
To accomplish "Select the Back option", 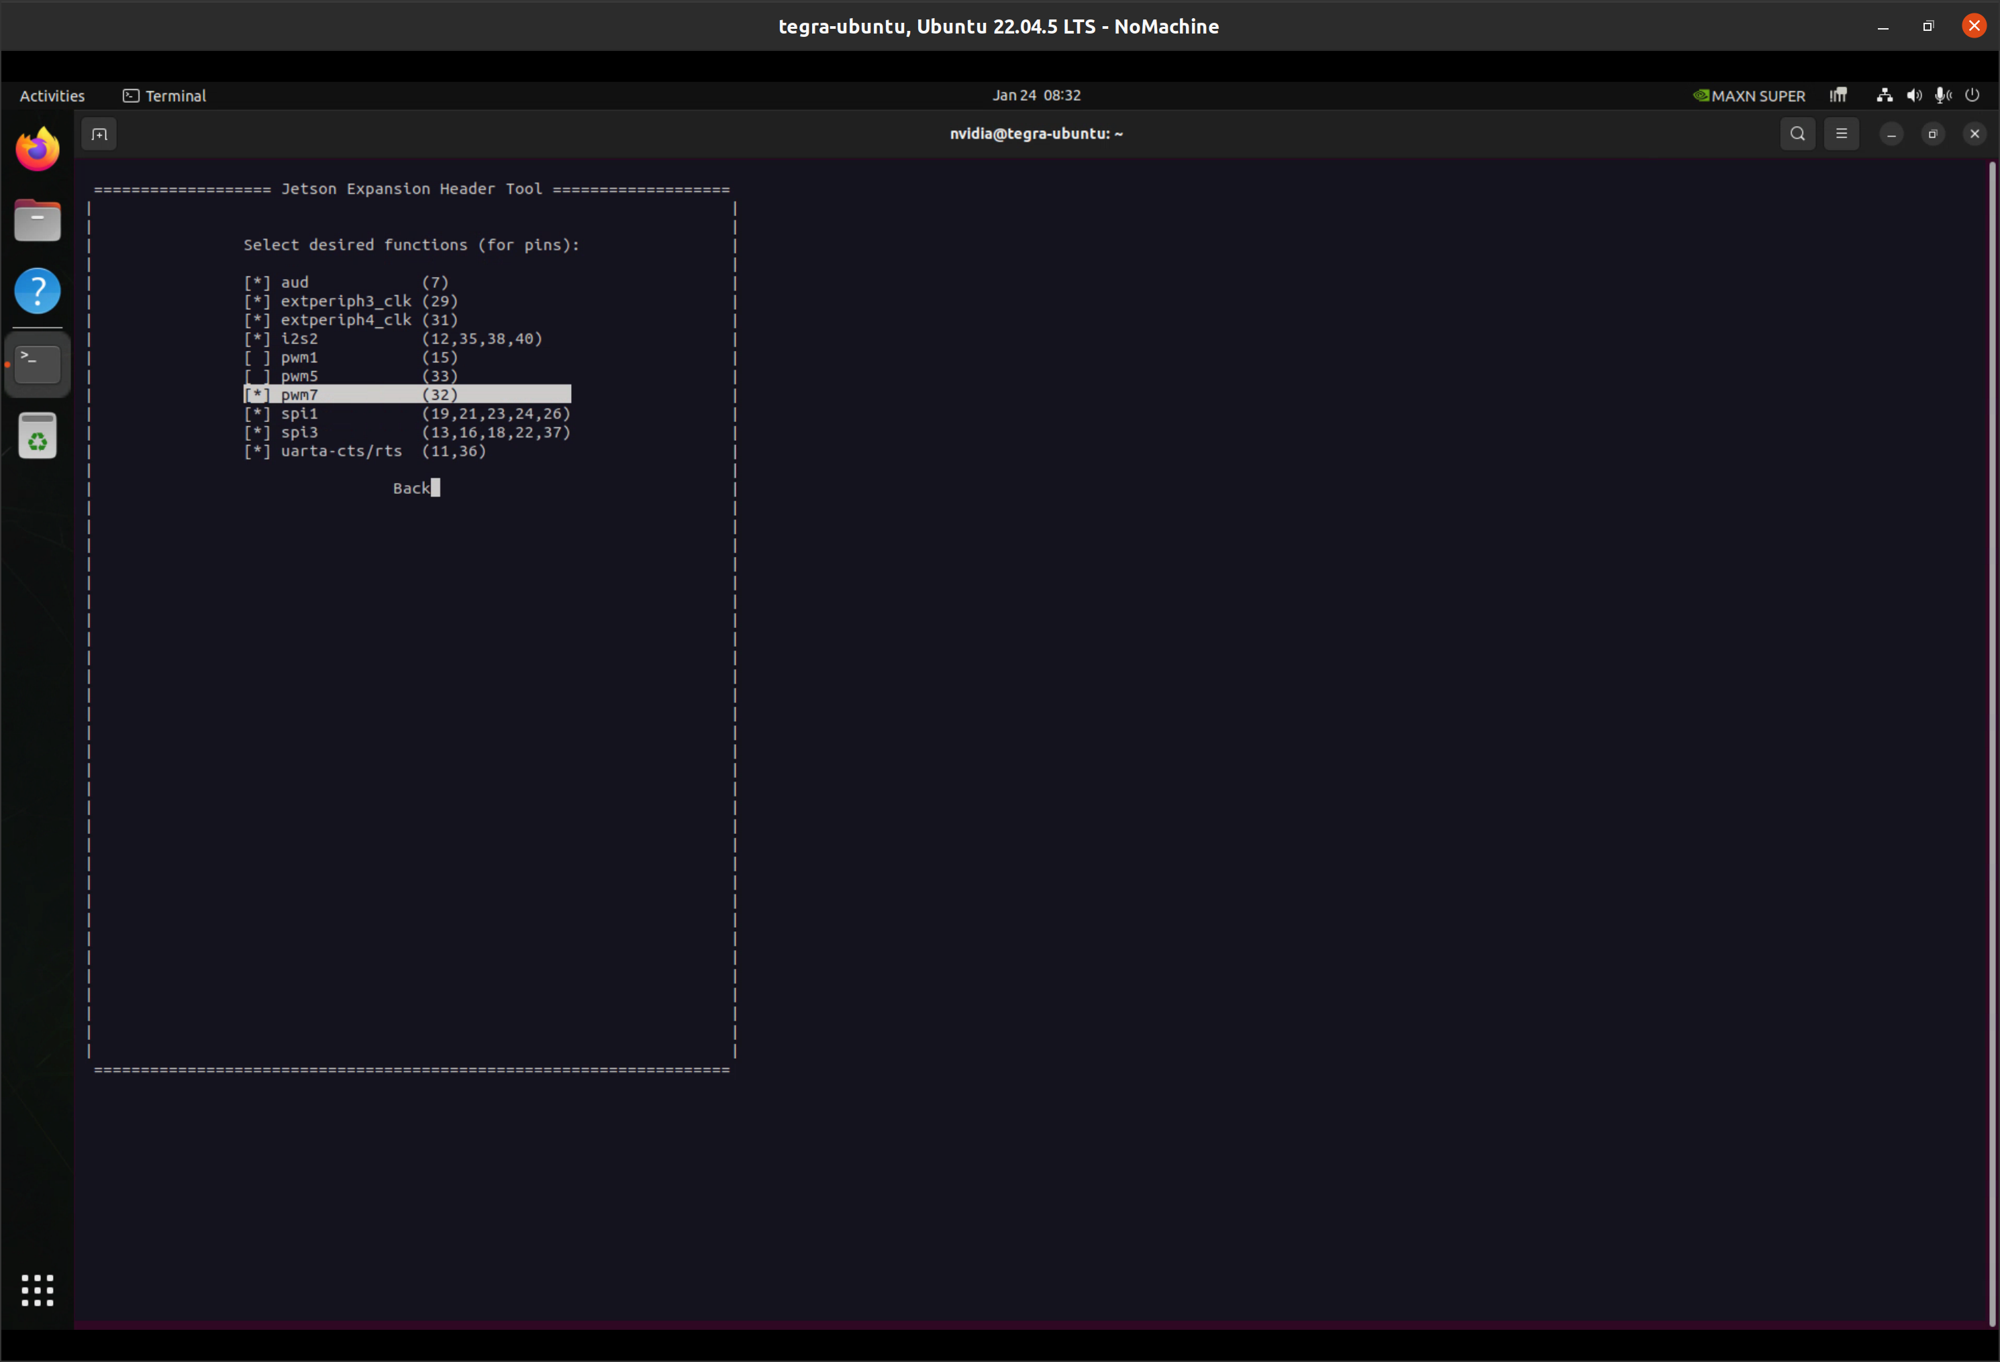I will click(x=411, y=488).
